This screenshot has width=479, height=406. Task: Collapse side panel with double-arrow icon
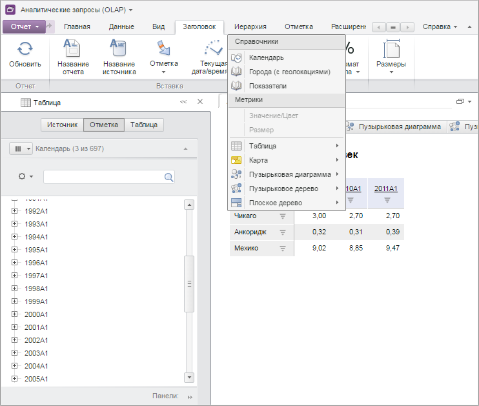tap(183, 102)
